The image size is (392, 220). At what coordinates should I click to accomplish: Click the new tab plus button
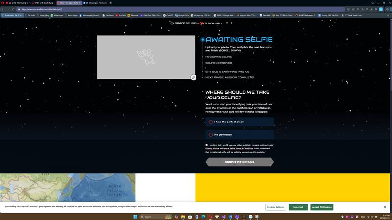tap(111, 3)
